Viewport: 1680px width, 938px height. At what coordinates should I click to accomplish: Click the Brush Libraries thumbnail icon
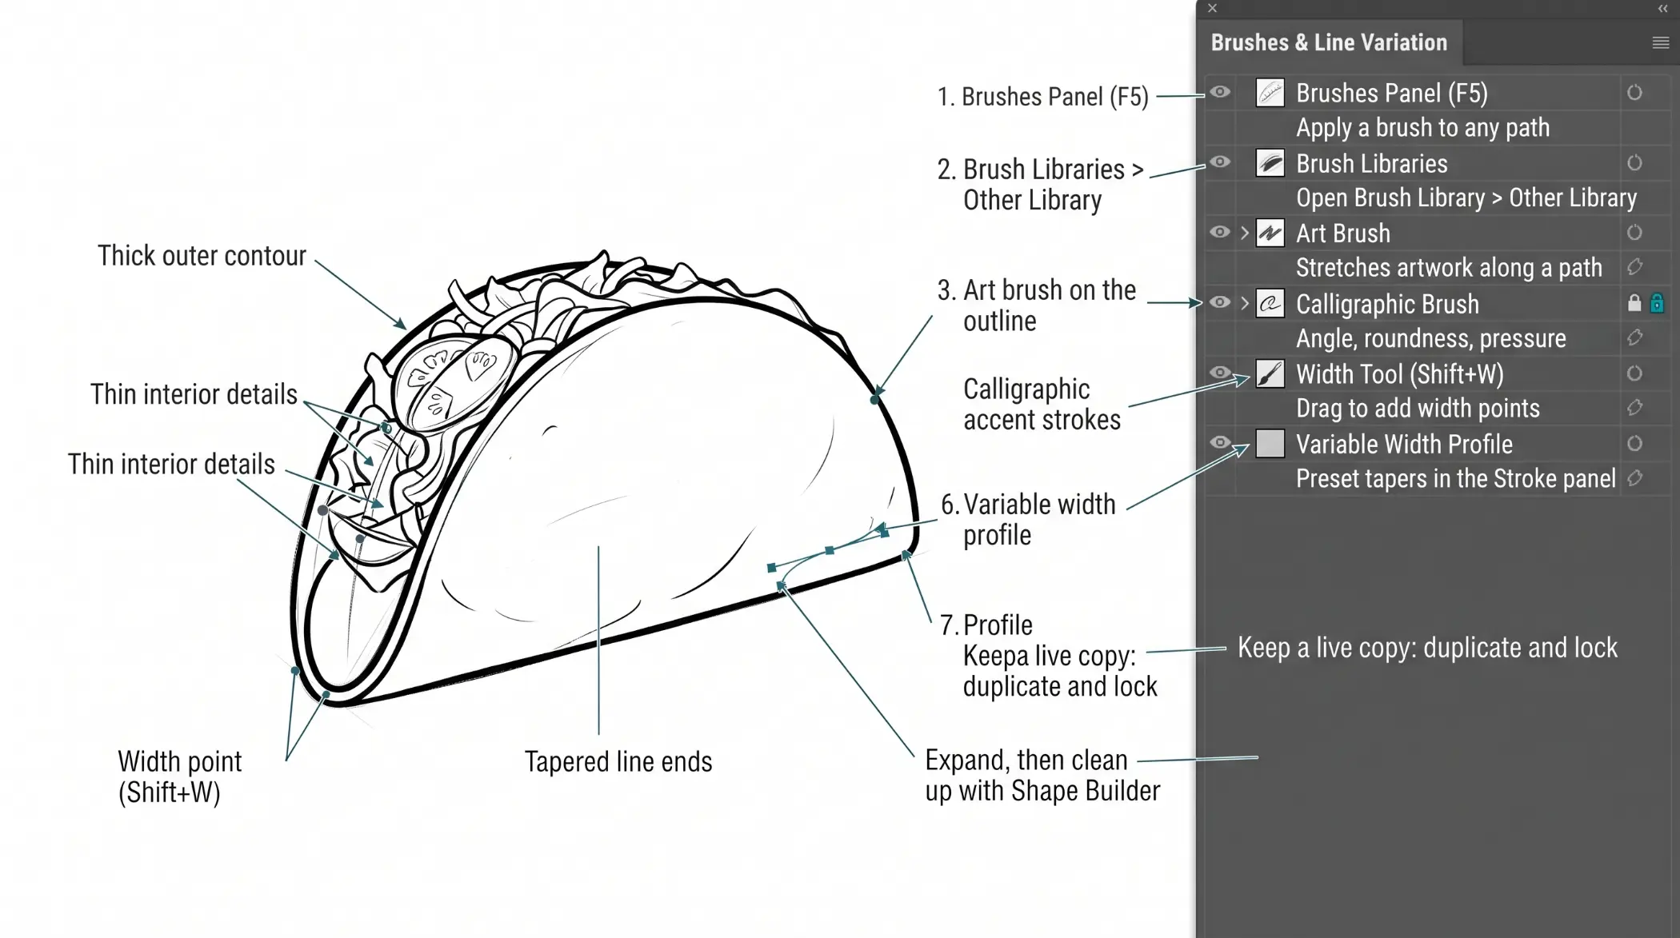pyautogui.click(x=1270, y=163)
